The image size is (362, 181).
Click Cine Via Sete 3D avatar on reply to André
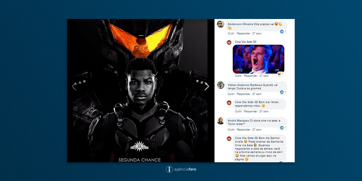pyautogui.click(x=229, y=138)
